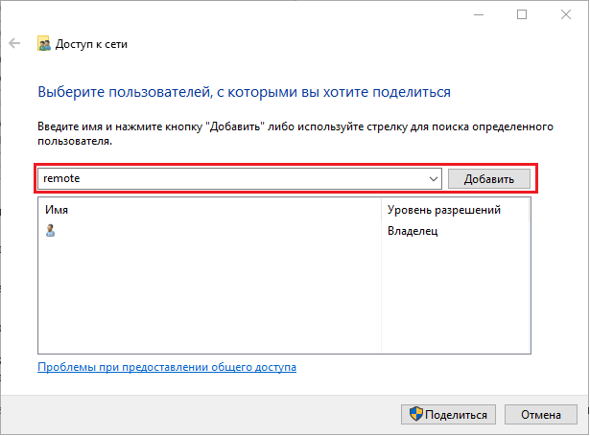Minimize the sharing window

pyautogui.click(x=477, y=14)
